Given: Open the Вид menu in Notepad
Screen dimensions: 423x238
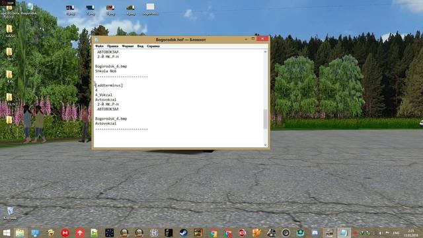Looking at the screenshot, I should (140, 46).
